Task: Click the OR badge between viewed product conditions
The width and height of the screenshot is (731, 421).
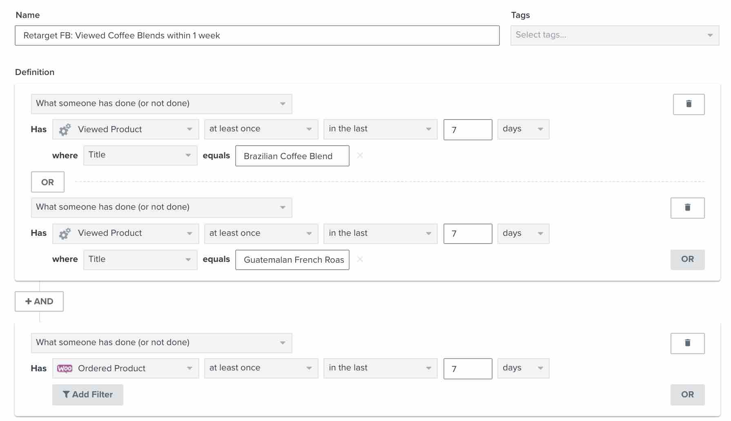Action: point(47,182)
